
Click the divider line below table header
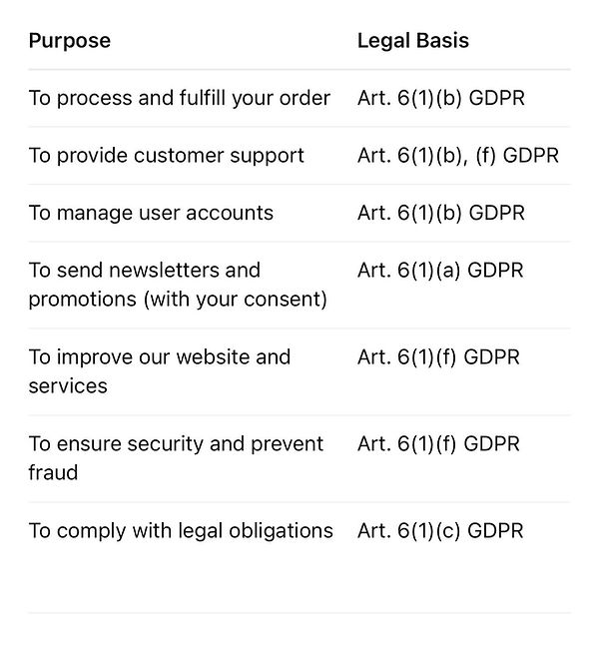tap(299, 70)
